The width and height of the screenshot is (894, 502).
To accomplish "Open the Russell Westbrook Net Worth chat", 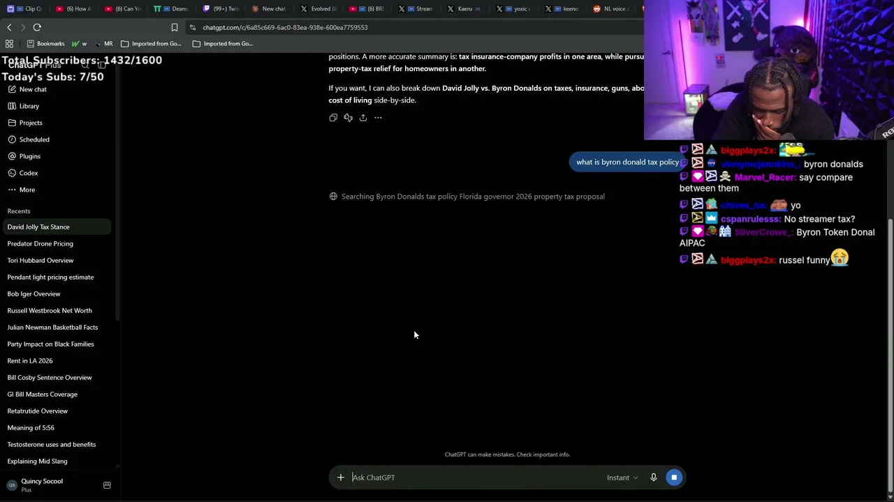I will tap(56, 310).
